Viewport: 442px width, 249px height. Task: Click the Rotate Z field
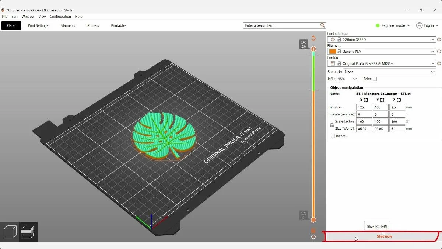coord(397,114)
